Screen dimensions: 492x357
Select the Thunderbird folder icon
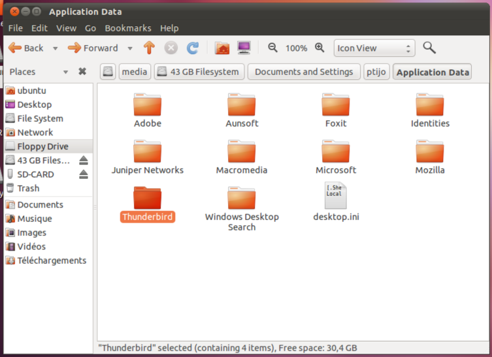click(x=147, y=198)
